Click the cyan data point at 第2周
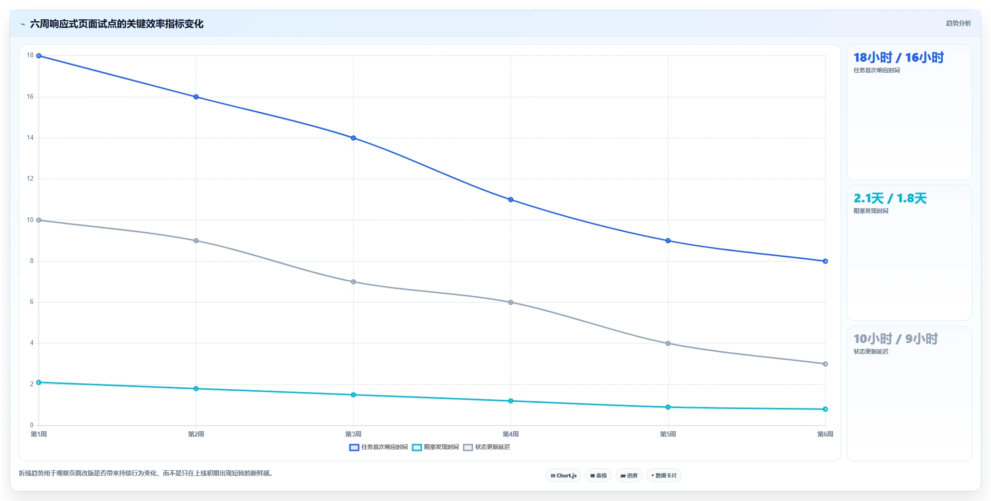 [196, 389]
